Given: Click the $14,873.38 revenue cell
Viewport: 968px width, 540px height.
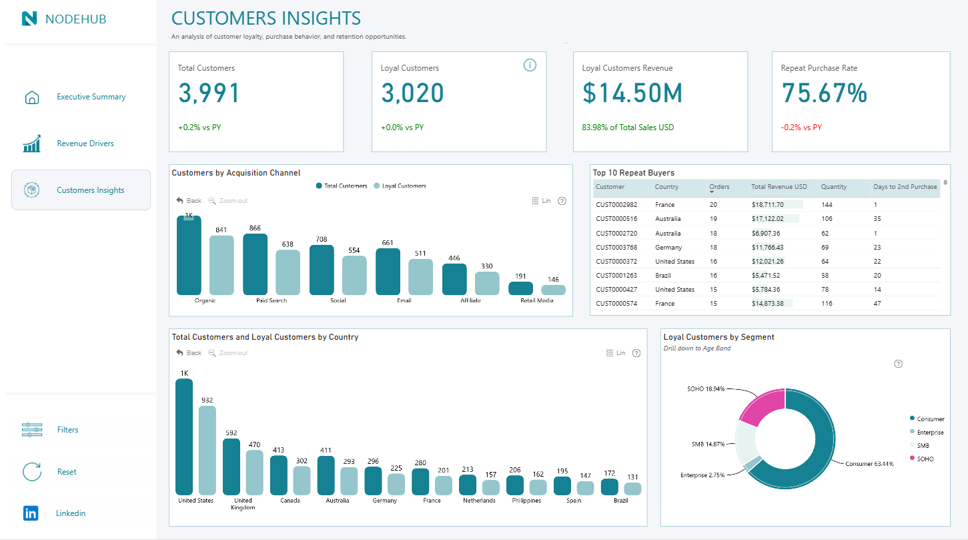Looking at the screenshot, I should tap(768, 304).
